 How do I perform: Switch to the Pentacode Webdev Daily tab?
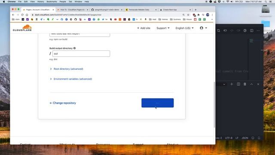point(141,9)
